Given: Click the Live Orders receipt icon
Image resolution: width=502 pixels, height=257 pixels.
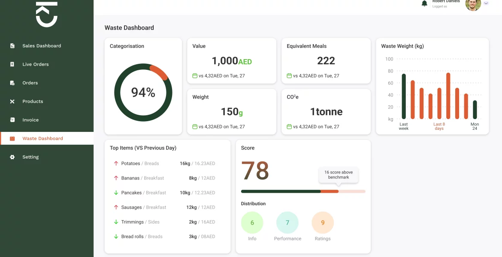Looking at the screenshot, I should click(x=12, y=64).
